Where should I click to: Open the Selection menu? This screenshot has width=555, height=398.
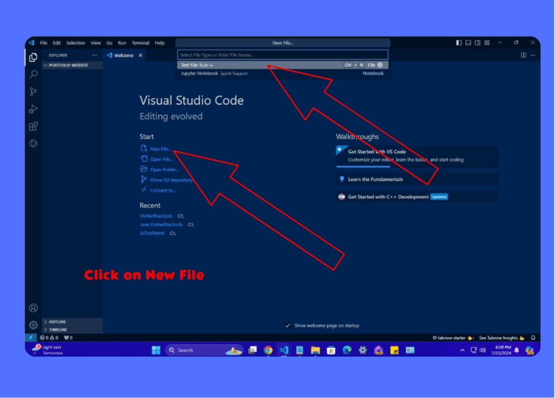pyautogui.click(x=76, y=43)
